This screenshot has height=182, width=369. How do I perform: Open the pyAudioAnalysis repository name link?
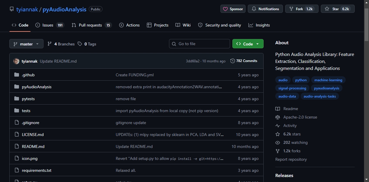[x=65, y=9]
